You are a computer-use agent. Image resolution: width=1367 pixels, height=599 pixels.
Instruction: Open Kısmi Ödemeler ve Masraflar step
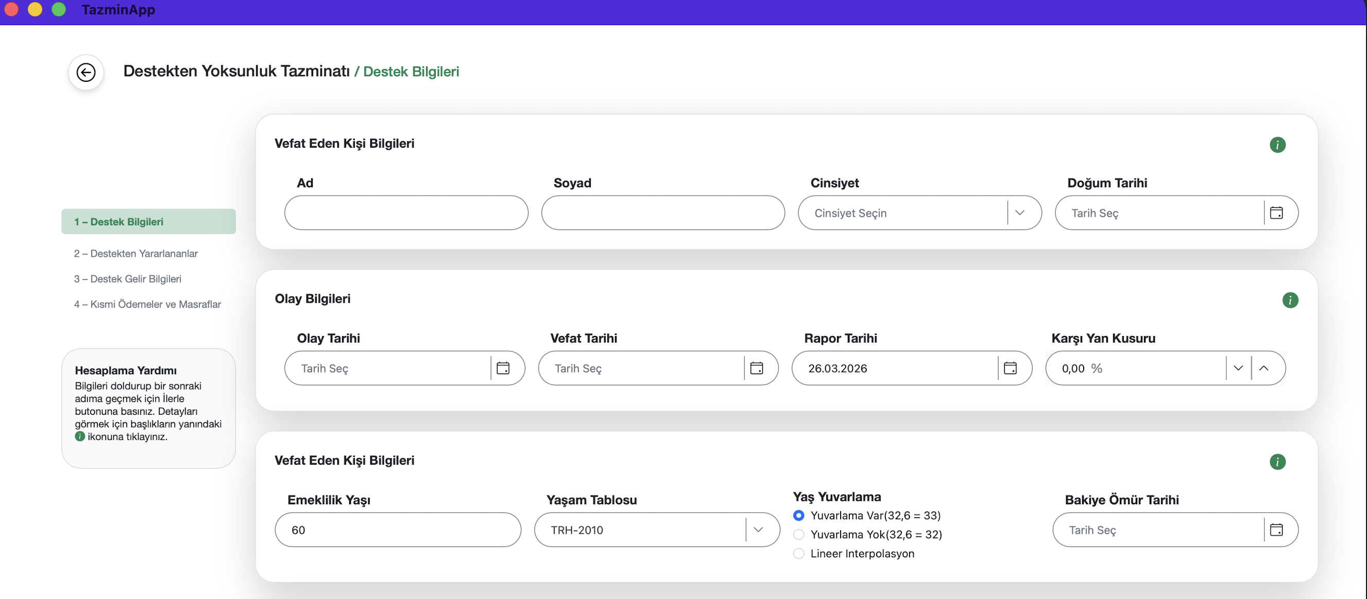click(x=147, y=304)
